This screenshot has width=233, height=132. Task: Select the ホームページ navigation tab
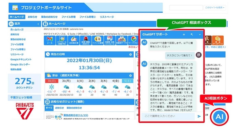pyautogui.click(x=17, y=17)
